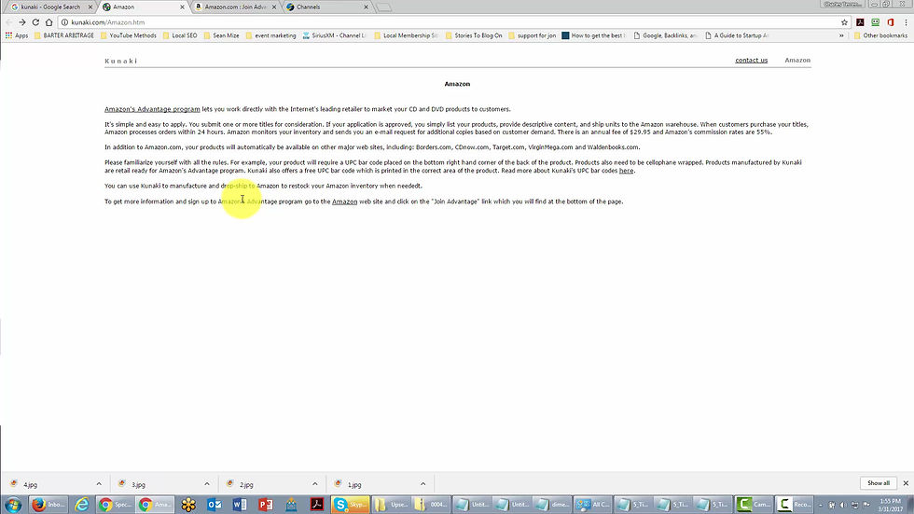Switch to the Camtasia 'Cam...' taskbar window
This screenshot has height=514, width=914.
point(754,504)
